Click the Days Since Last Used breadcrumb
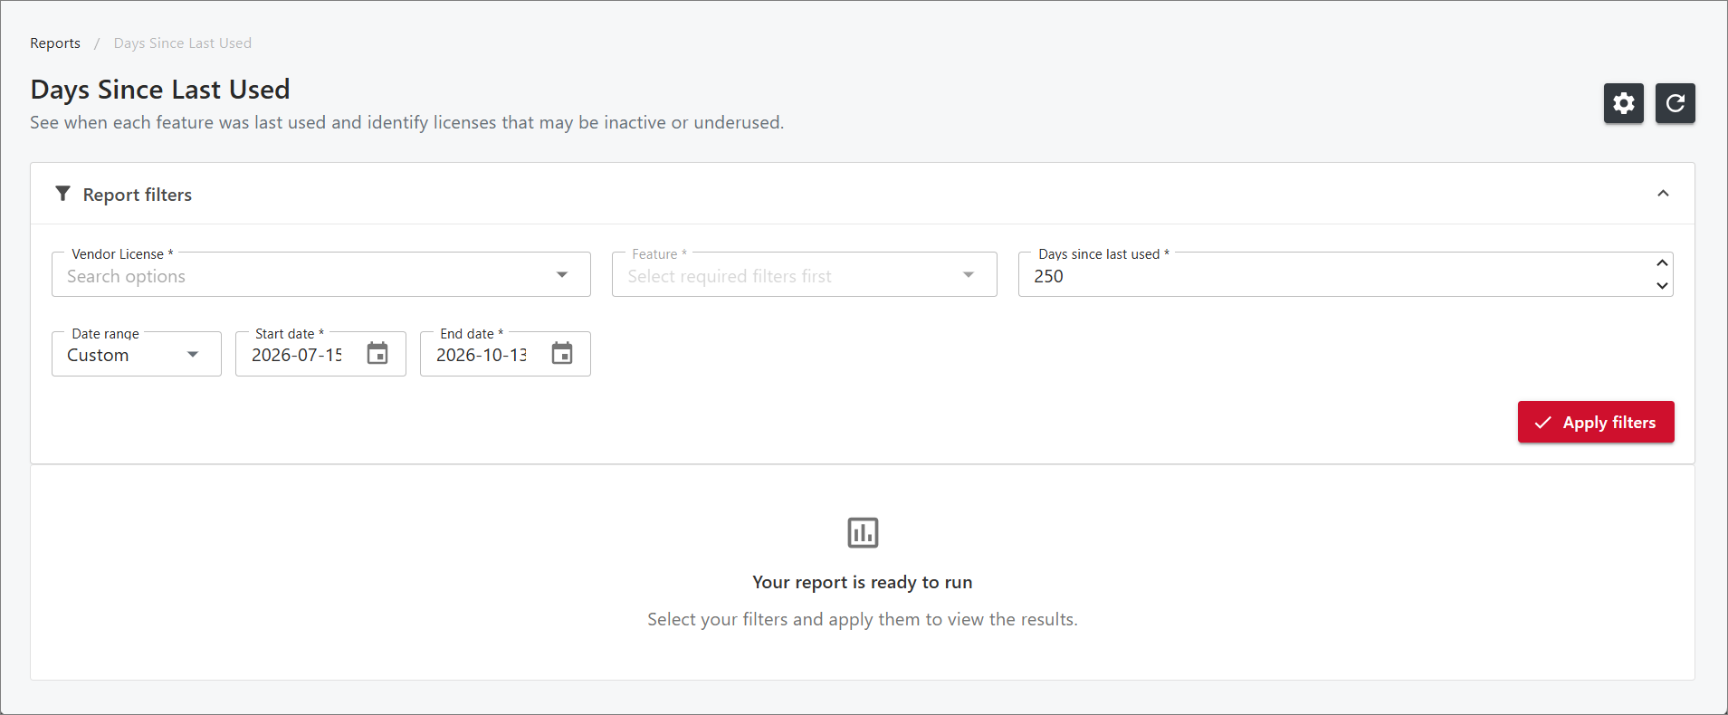This screenshot has height=715, width=1728. (x=183, y=43)
